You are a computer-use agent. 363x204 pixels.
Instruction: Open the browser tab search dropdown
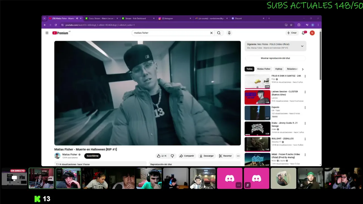44,18
